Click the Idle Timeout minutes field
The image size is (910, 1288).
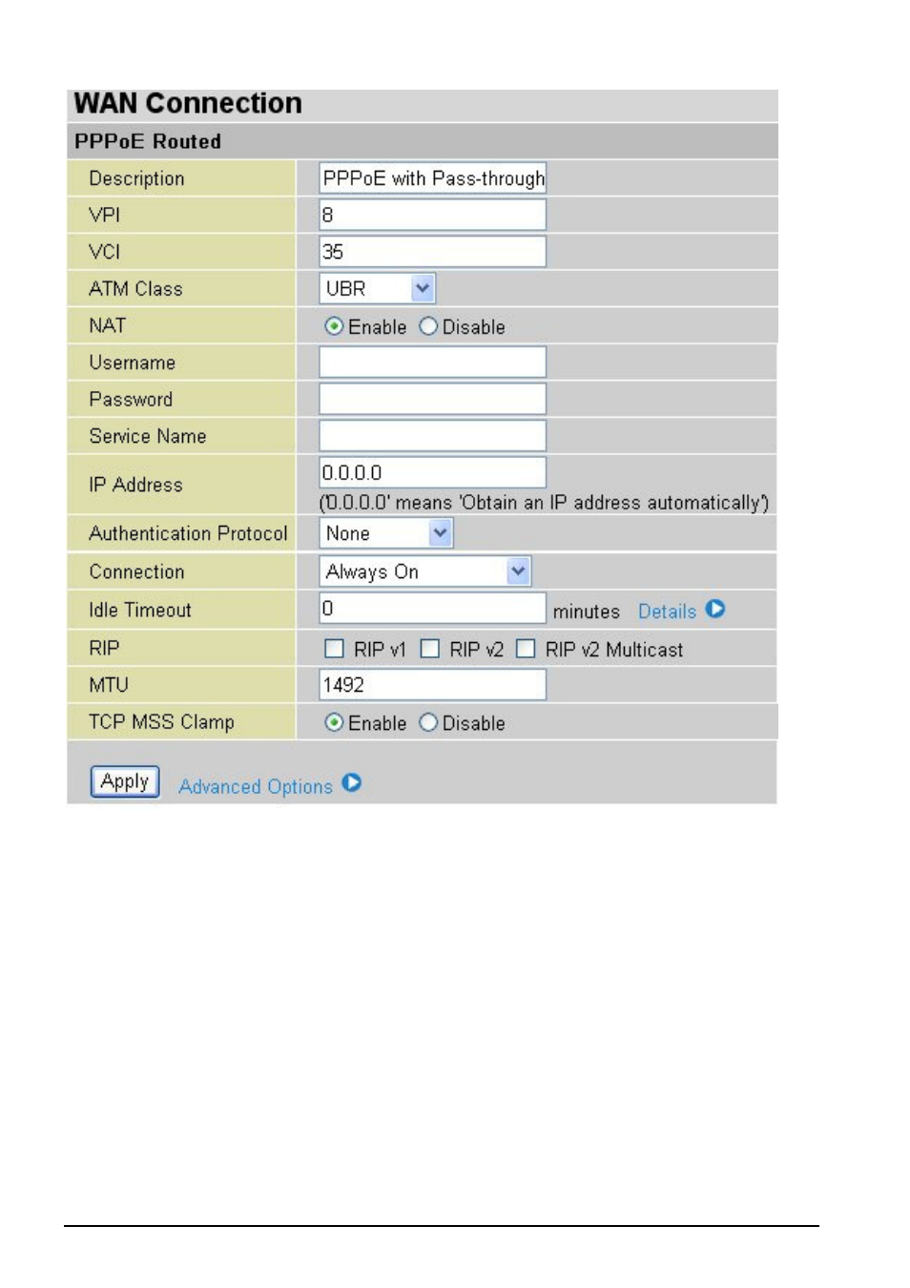[x=433, y=609]
